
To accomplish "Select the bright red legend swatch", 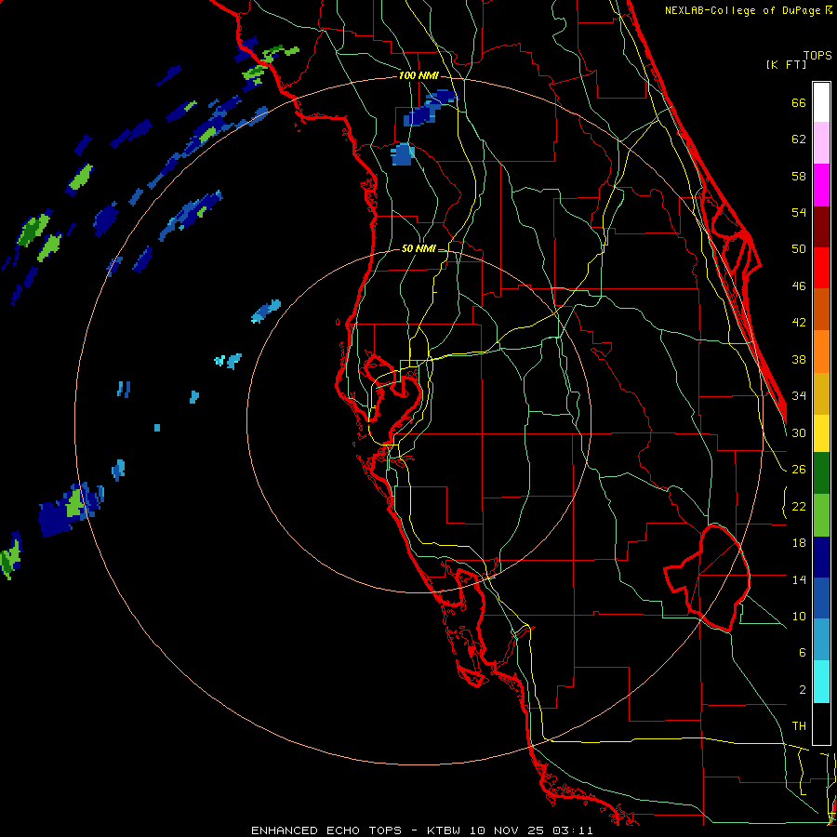I will tap(821, 268).
